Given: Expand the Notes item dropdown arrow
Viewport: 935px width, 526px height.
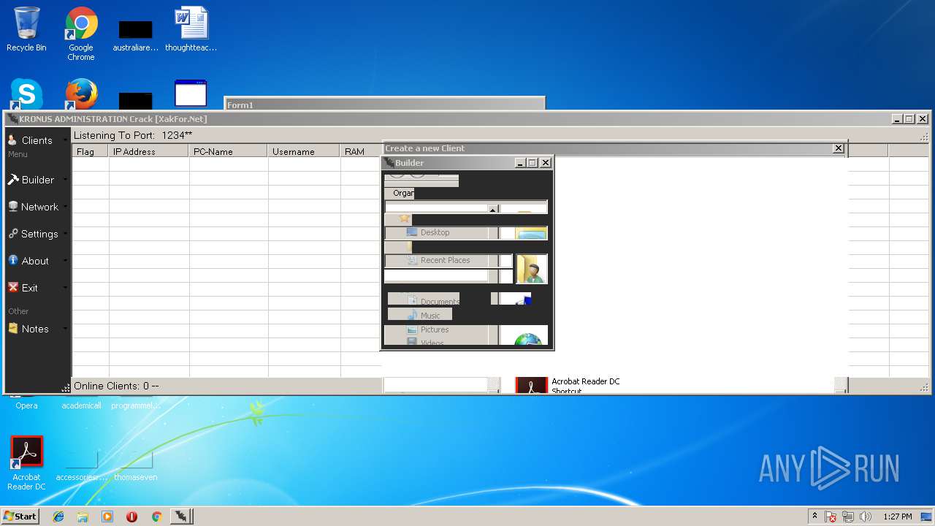Looking at the screenshot, I should click(65, 329).
